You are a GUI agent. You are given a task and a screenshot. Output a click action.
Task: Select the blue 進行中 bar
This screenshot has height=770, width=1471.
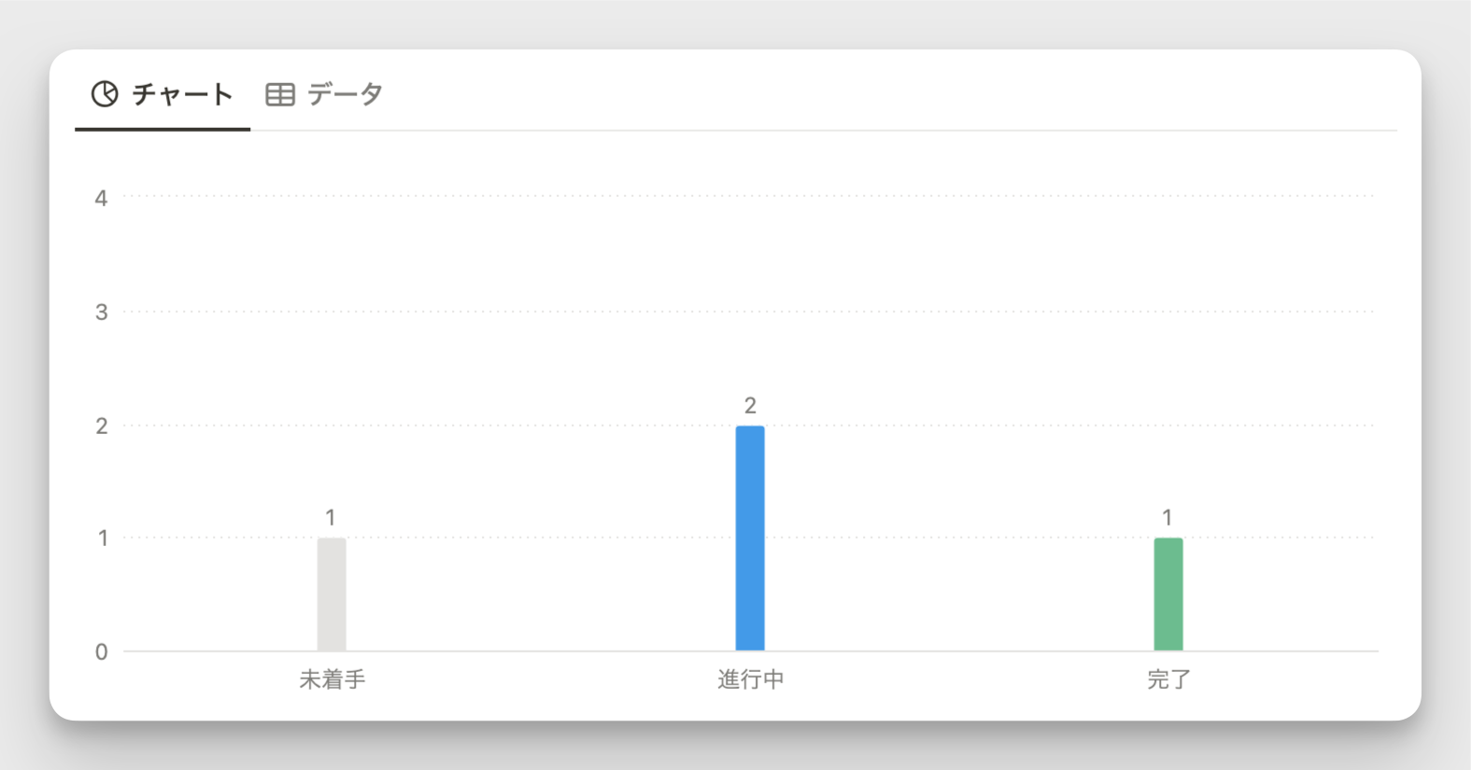(x=750, y=539)
